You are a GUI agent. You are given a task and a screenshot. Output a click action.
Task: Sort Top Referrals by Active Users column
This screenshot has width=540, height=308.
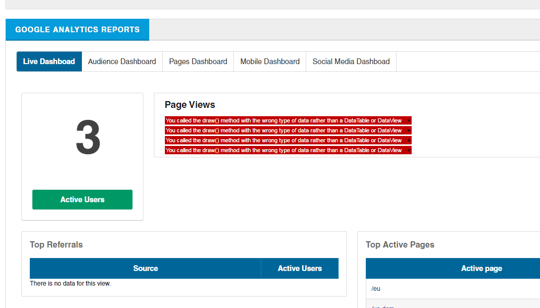299,268
